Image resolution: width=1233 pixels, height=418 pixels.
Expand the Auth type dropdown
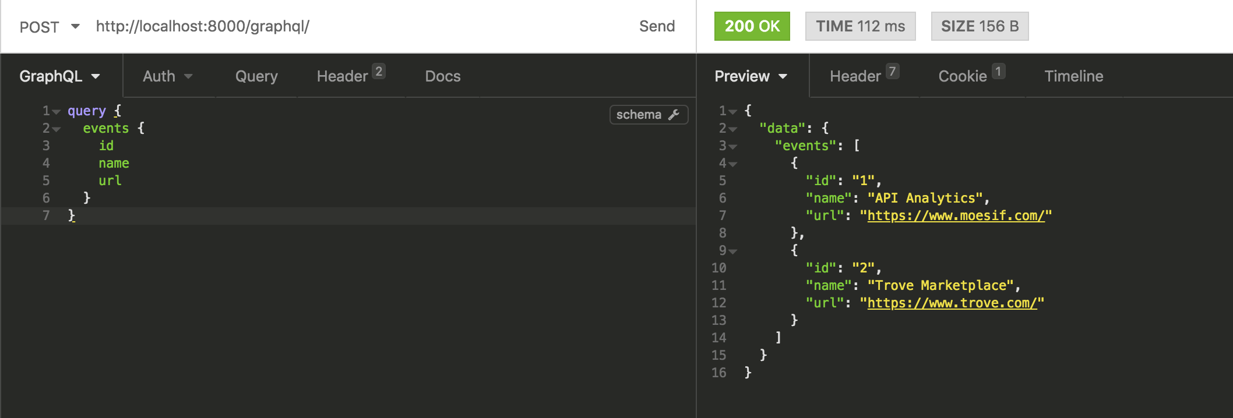168,76
